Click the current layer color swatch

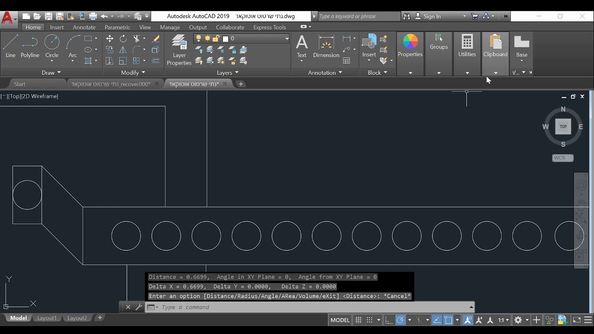226,39
